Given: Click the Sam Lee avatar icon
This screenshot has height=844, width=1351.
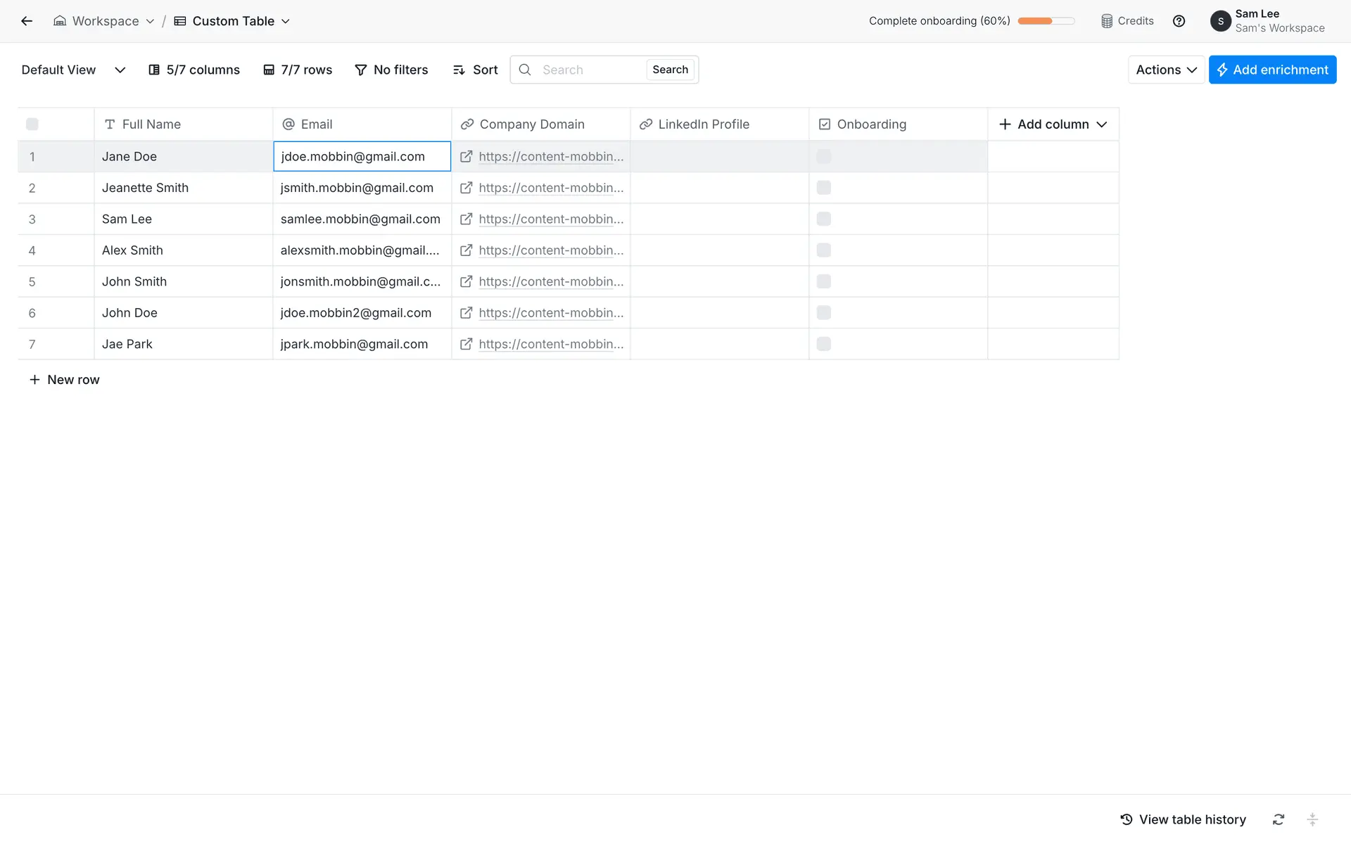Looking at the screenshot, I should pyautogui.click(x=1220, y=21).
